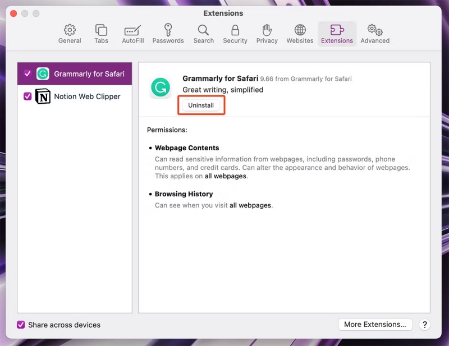Open the Passwords pane
The height and width of the screenshot is (346, 449).
click(168, 34)
